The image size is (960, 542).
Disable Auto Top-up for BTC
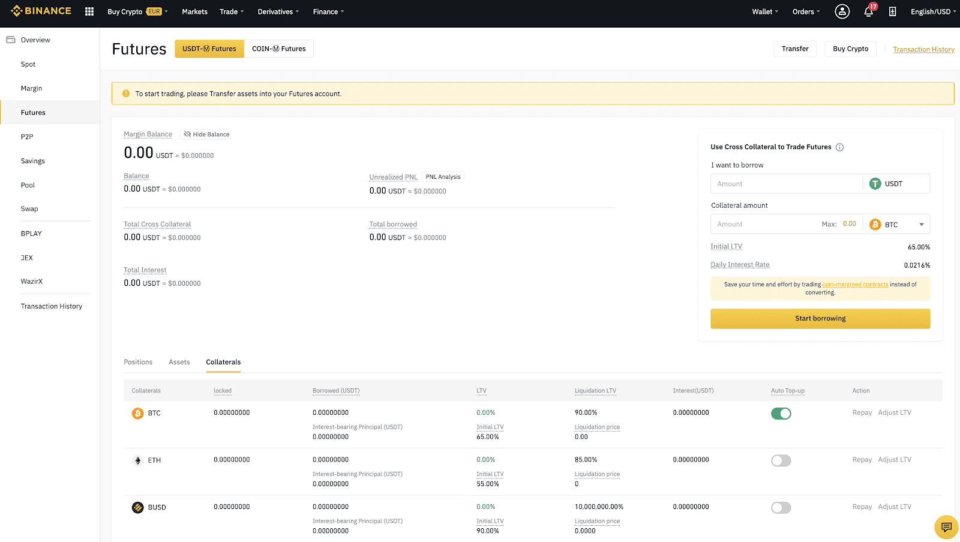[x=781, y=414]
